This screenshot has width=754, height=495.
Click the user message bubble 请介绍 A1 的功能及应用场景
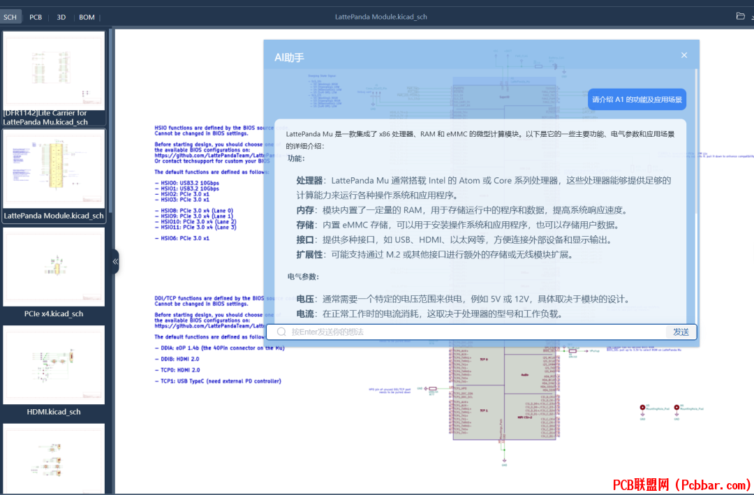pos(637,100)
